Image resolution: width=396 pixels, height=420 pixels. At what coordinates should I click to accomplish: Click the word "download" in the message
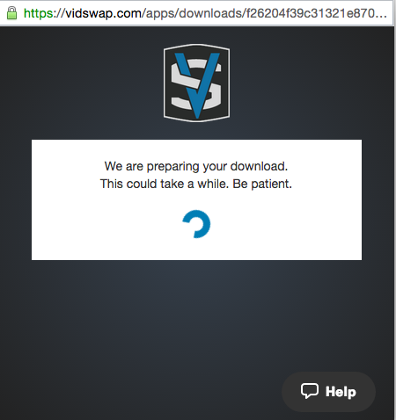pos(258,166)
